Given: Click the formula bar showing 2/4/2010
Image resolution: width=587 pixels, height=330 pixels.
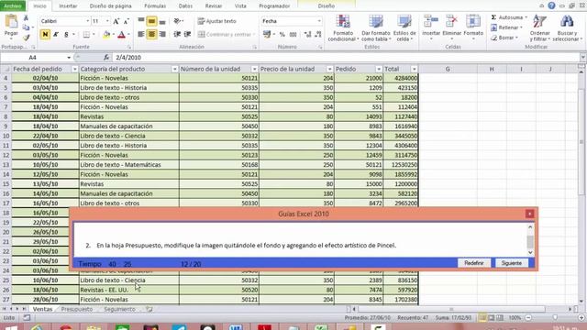Looking at the screenshot, I should pyautogui.click(x=347, y=57).
